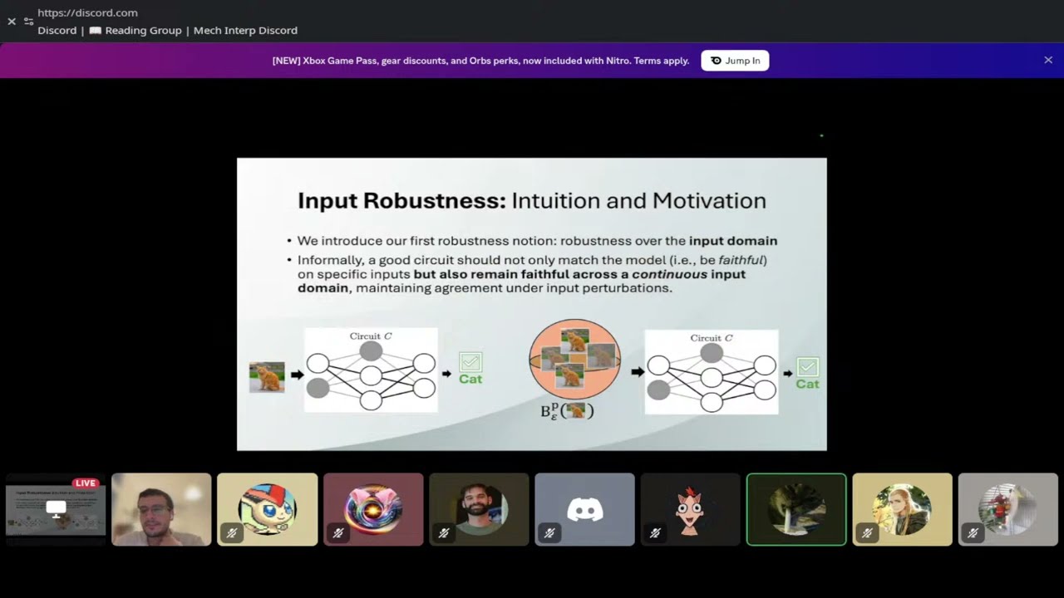Open site settings icon beside the URL
This screenshot has width=1064, height=598.
click(x=29, y=22)
